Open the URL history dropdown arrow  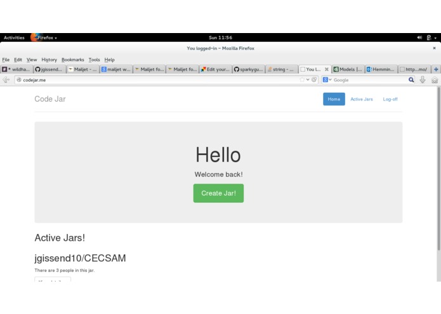308,79
